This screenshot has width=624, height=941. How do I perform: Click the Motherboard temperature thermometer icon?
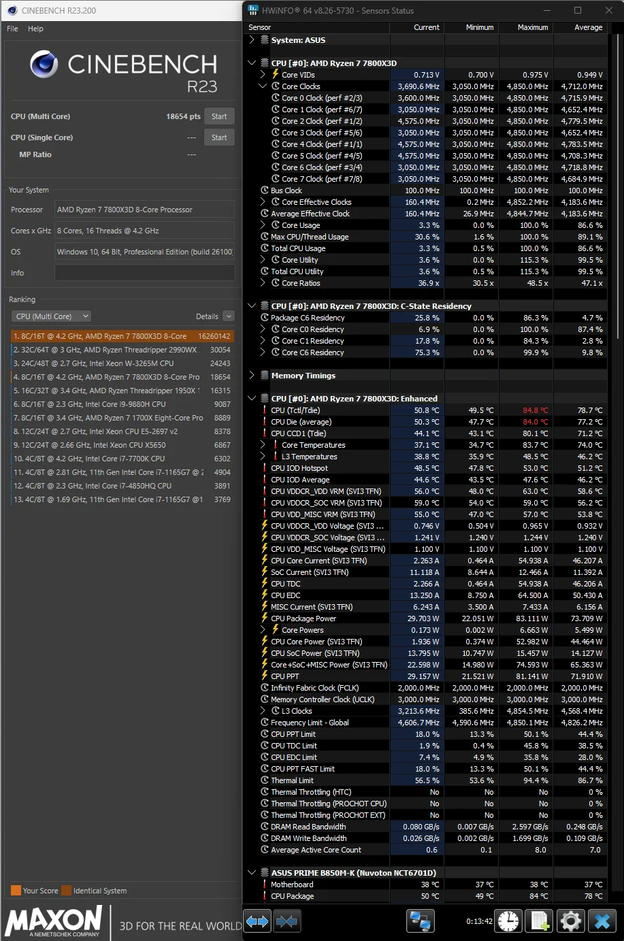click(265, 885)
